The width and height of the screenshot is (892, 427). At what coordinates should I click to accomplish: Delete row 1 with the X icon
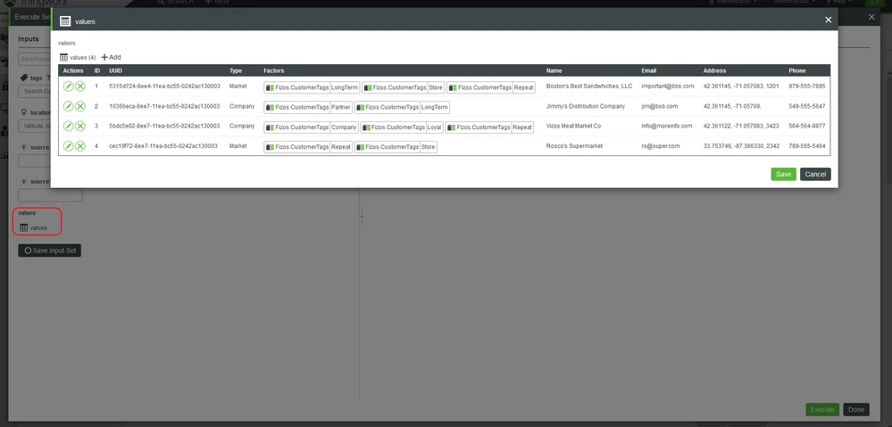[x=80, y=86]
